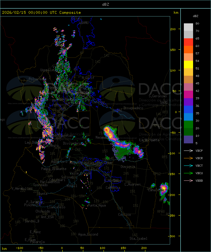Click the L.Huarpes place label
This screenshot has height=252, width=211.
click(x=133, y=184)
